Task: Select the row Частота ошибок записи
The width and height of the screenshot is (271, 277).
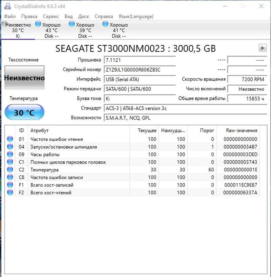Action: pyautogui.click(x=132, y=177)
